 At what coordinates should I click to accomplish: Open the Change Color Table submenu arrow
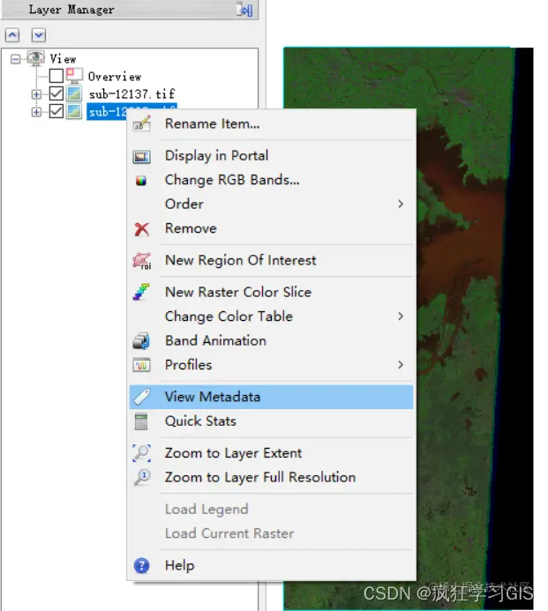[x=401, y=316]
